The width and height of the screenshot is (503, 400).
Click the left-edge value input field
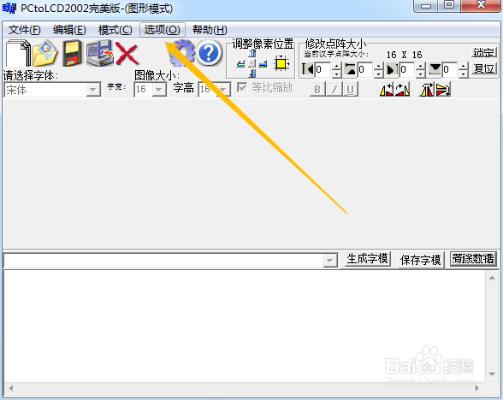pos(323,69)
